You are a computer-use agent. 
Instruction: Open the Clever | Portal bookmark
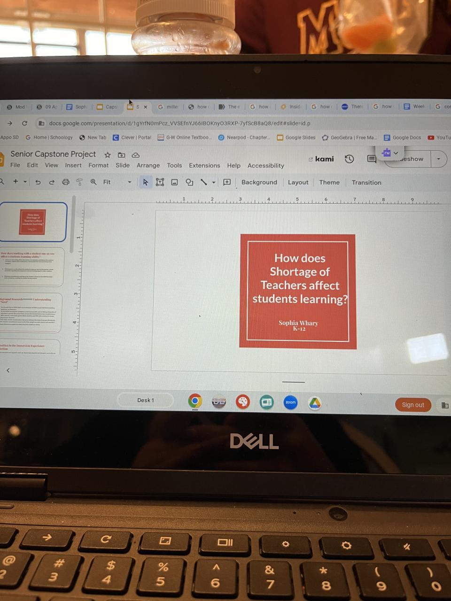tap(132, 137)
